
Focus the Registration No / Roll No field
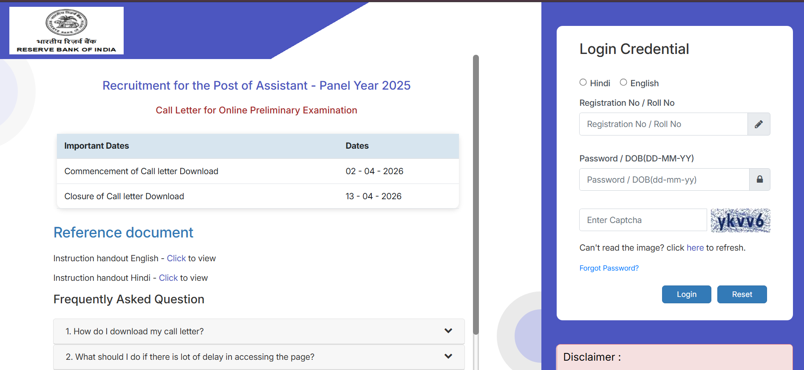(663, 124)
